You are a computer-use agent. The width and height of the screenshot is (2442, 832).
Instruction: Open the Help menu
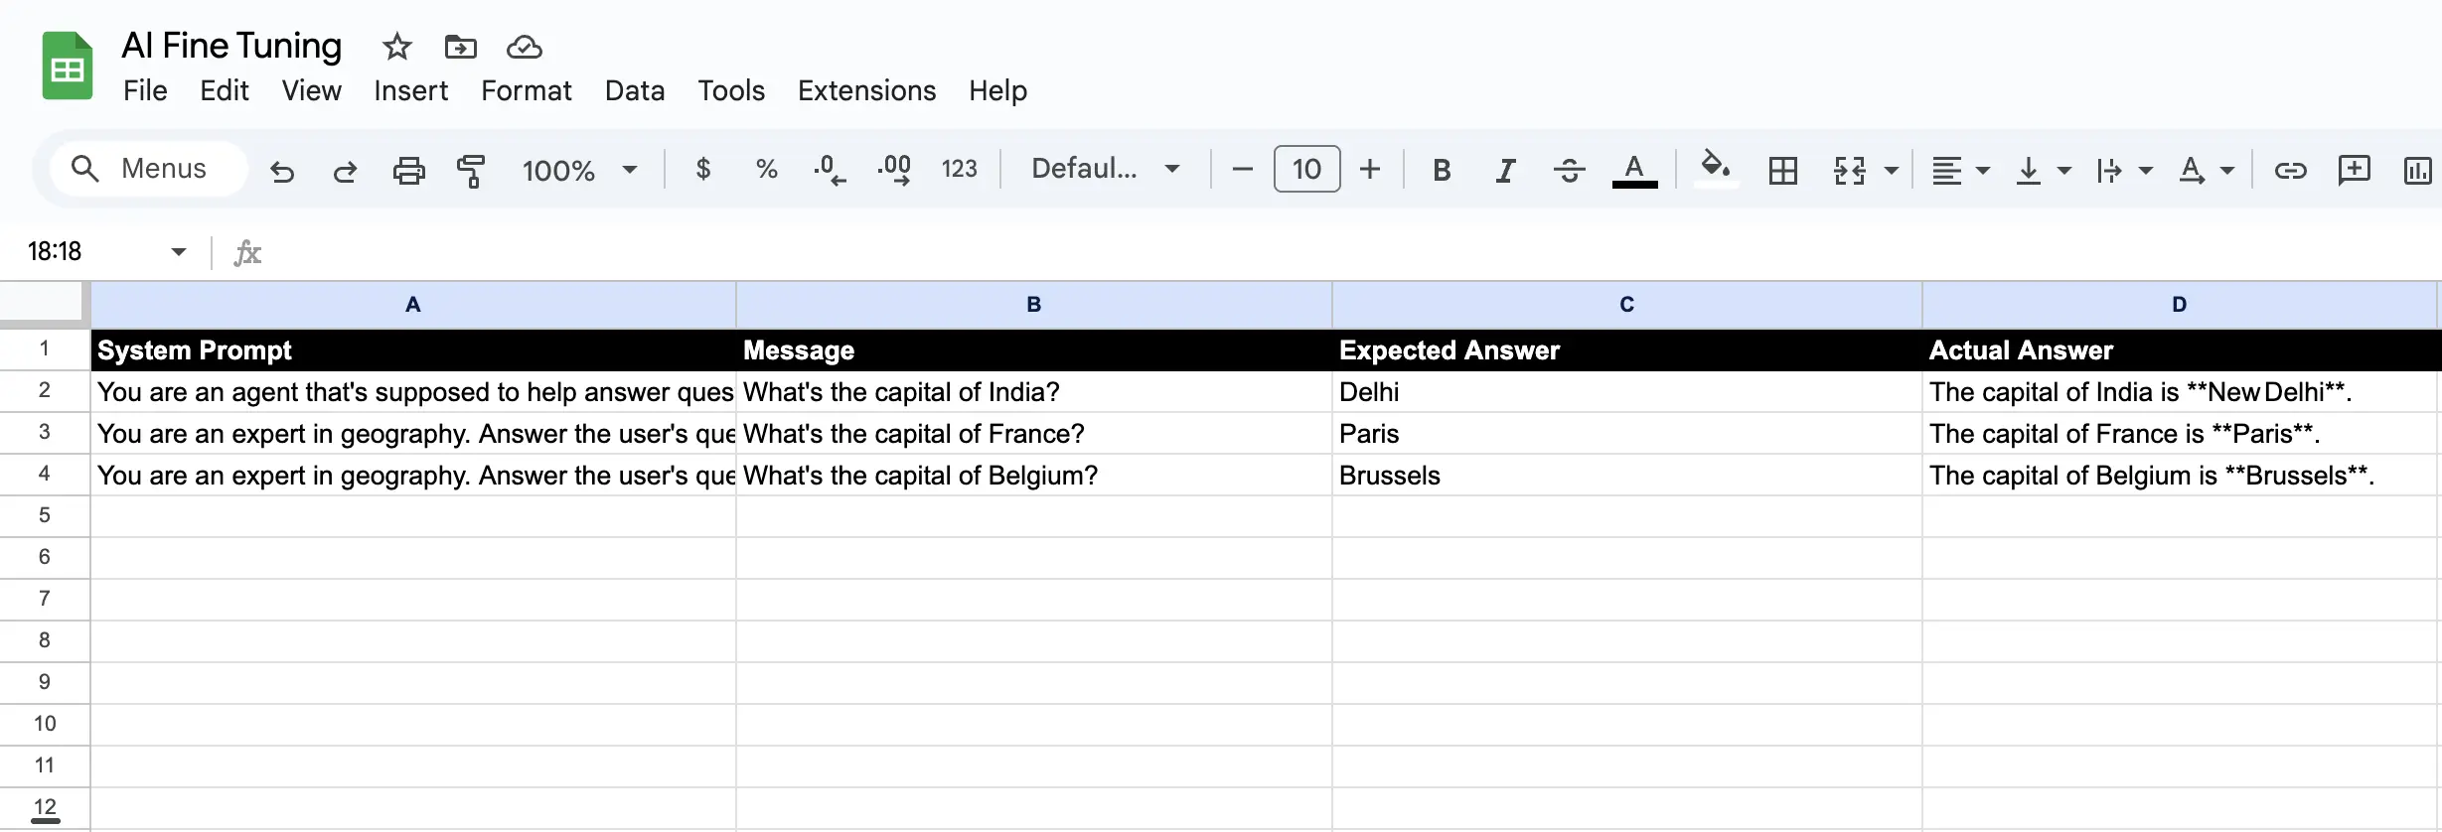[x=997, y=90]
